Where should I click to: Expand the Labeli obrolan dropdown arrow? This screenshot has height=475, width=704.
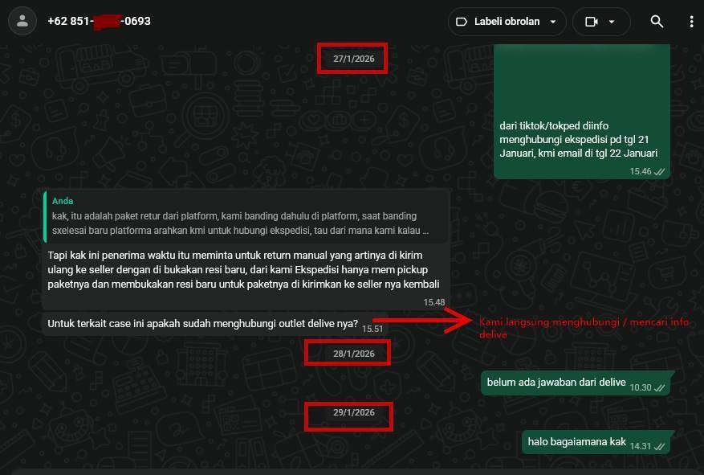click(x=553, y=22)
